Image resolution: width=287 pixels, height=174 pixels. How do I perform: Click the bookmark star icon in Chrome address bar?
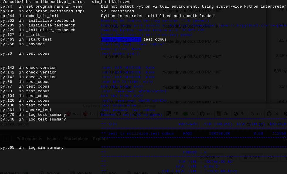coord(249,124)
